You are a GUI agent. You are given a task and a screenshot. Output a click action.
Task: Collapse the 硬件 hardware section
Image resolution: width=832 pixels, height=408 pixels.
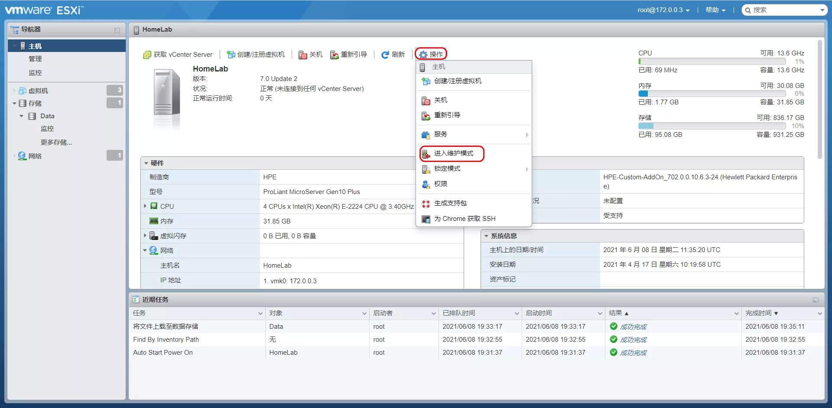click(146, 163)
